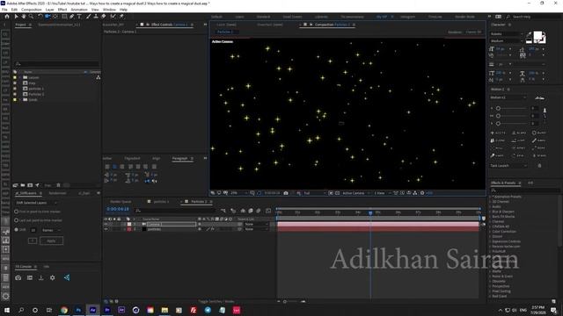Viewport: 563px width, 316px height.
Task: Select the first radio option in Shift panel
Action: (x=16, y=212)
